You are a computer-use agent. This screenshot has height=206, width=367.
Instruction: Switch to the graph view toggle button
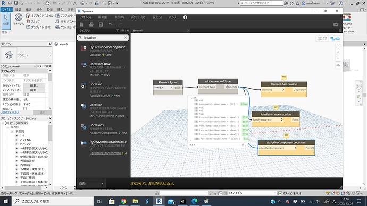coord(335,39)
